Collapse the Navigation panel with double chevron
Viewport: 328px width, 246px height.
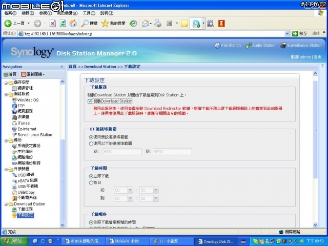(62, 67)
